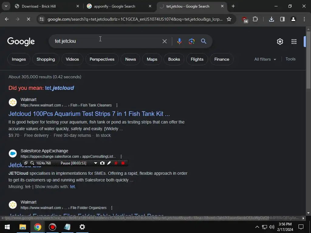Click the tet.jetcloud spelling suggestion

(x=60, y=88)
